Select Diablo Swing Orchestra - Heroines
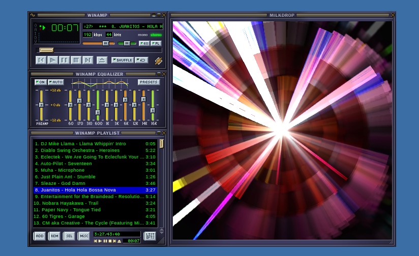The height and width of the screenshot is (256, 419). coord(95,150)
